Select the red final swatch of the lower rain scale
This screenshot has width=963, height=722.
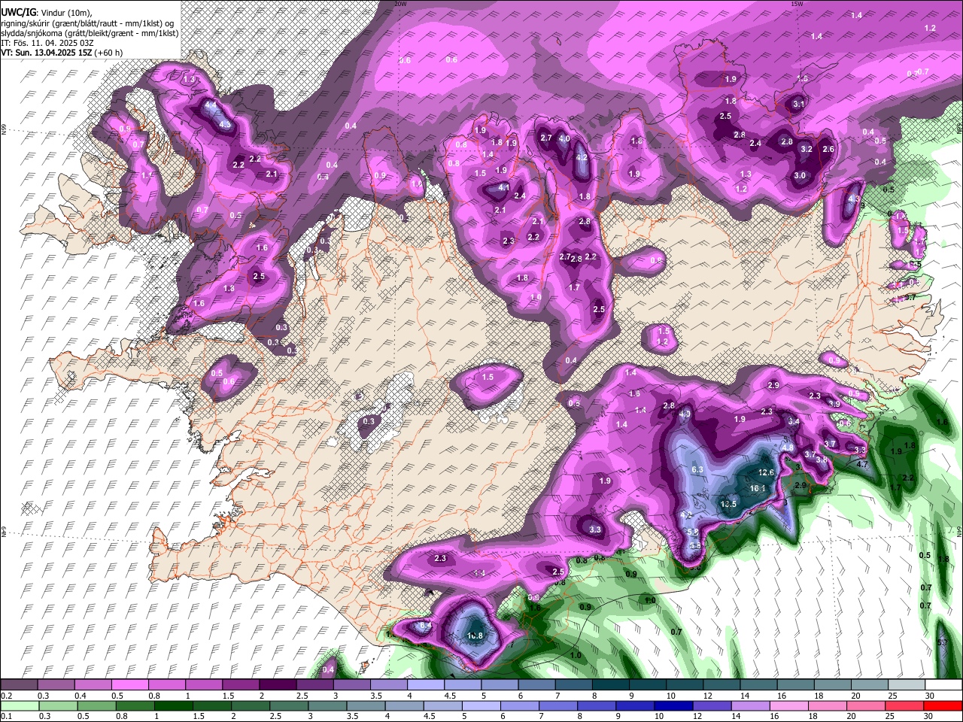click(x=942, y=705)
